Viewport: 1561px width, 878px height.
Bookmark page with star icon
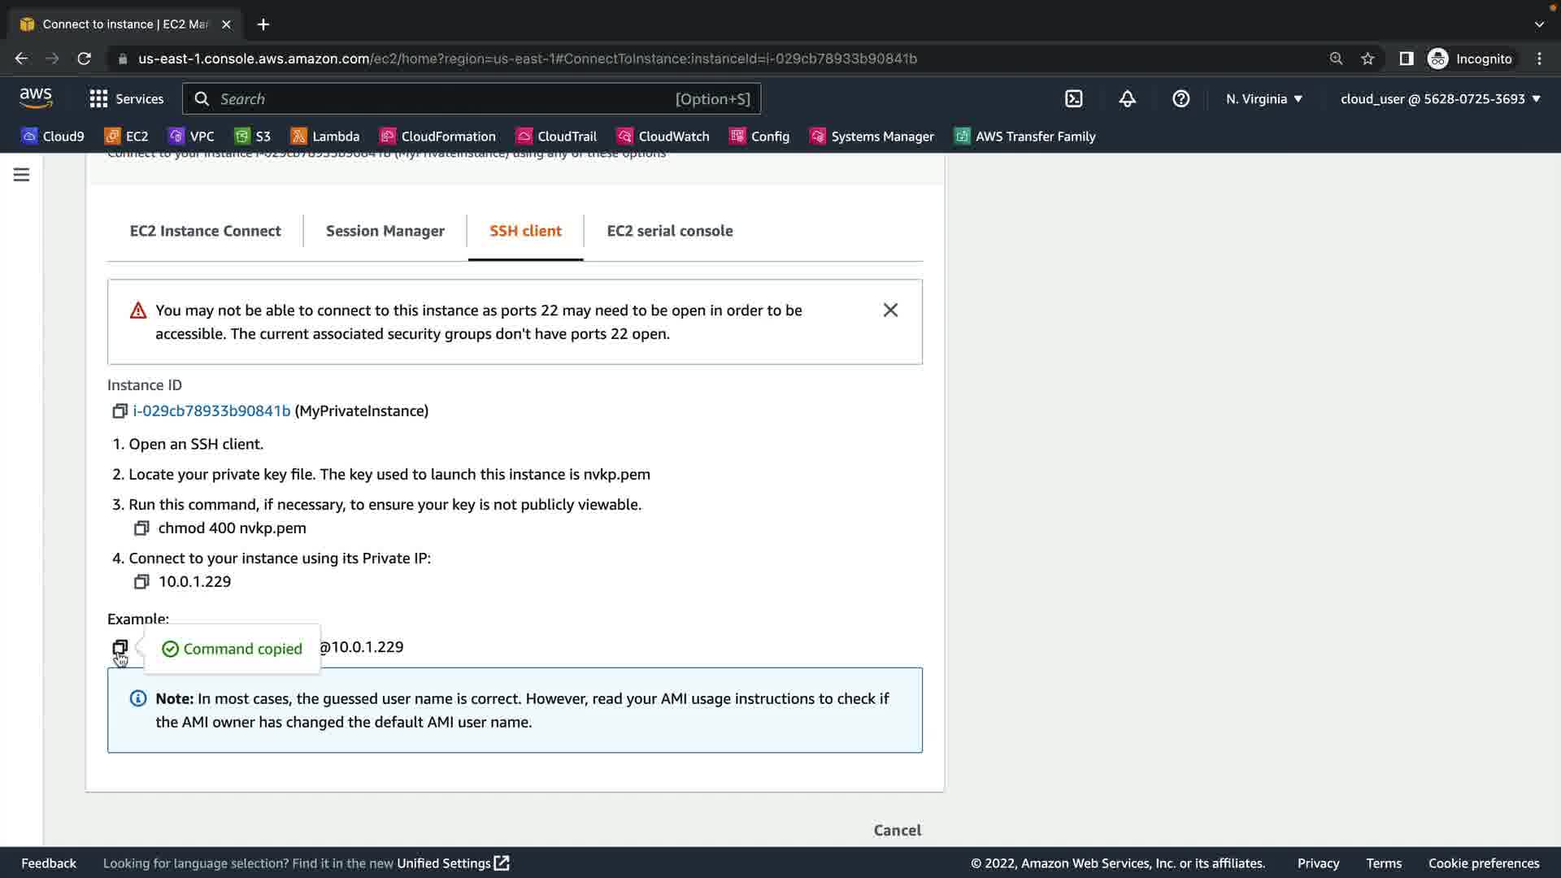[x=1368, y=59]
